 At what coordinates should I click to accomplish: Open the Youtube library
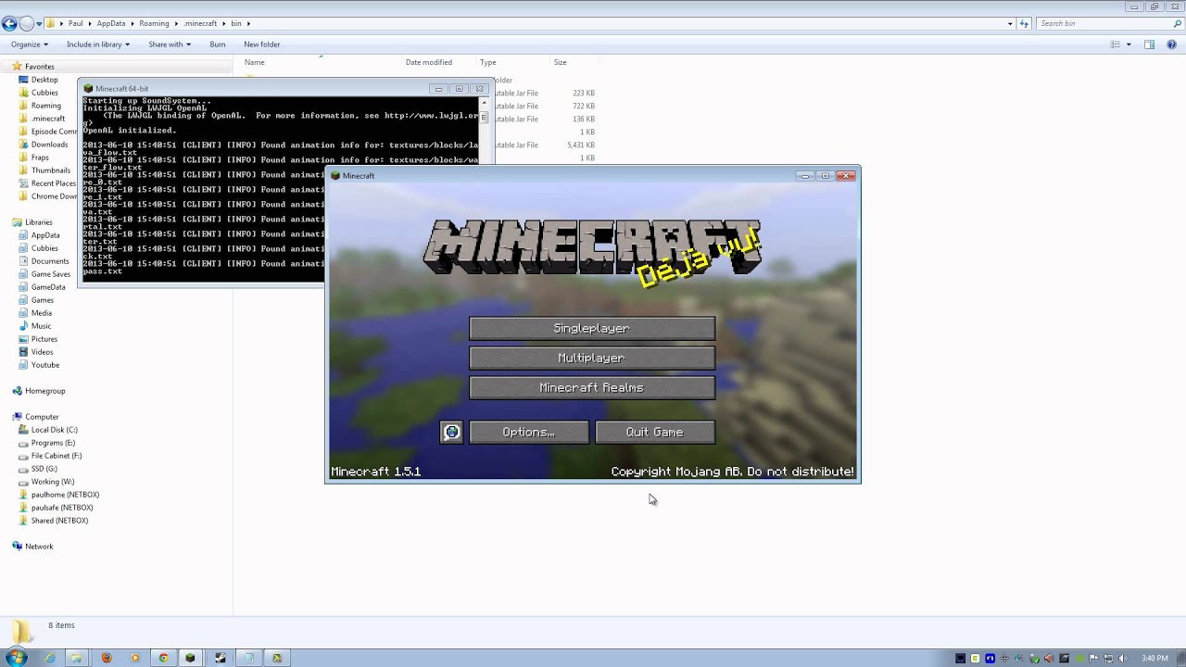[44, 365]
